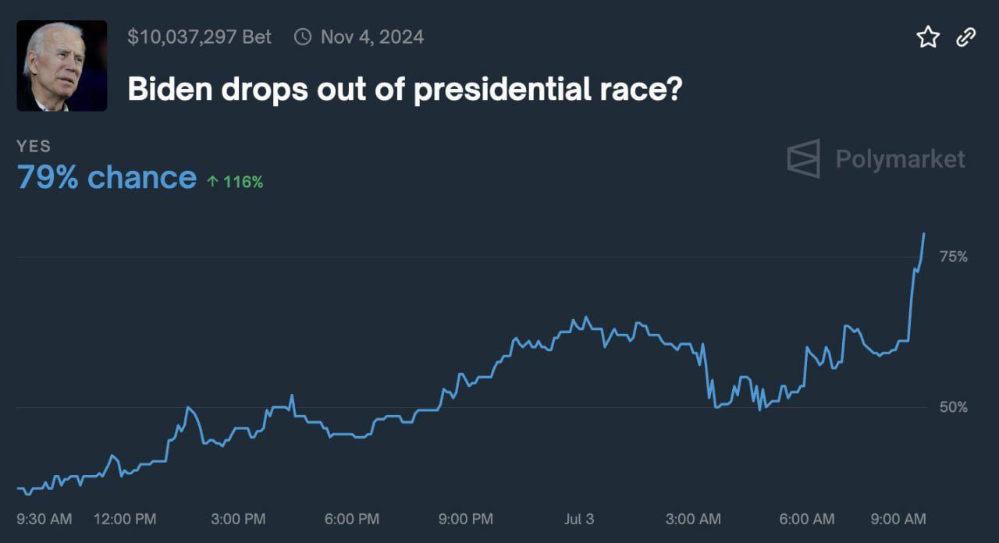Click the chart line's final peak point

click(x=924, y=234)
